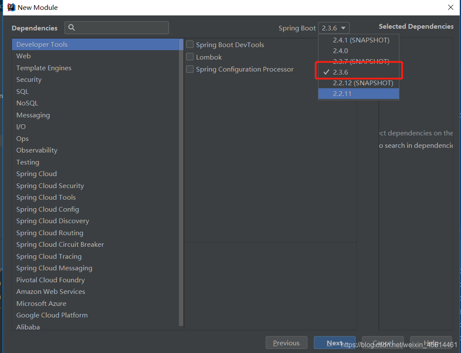Check the Lombok dependency
Screen dimensions: 461x353
coord(190,57)
